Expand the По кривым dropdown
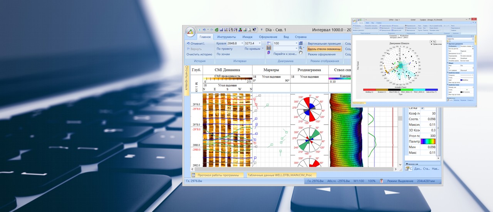Screen dimensions: 493x212 pos(263,49)
